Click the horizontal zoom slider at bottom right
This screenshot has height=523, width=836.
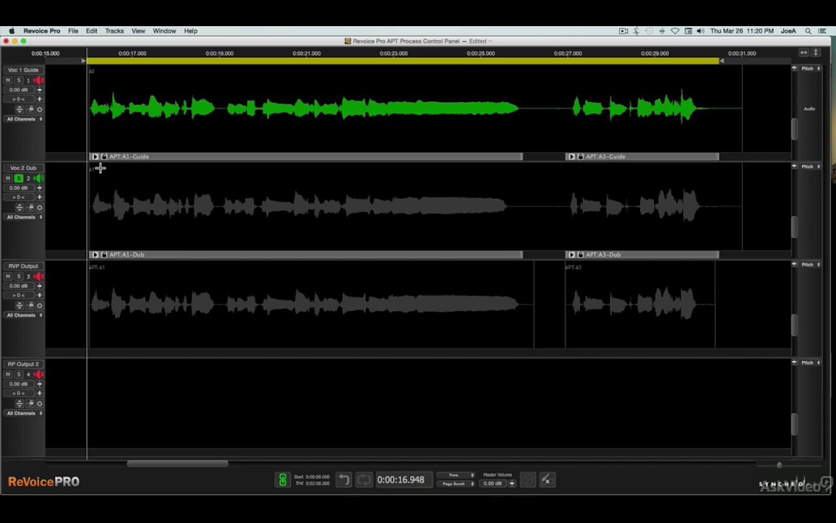click(x=779, y=465)
